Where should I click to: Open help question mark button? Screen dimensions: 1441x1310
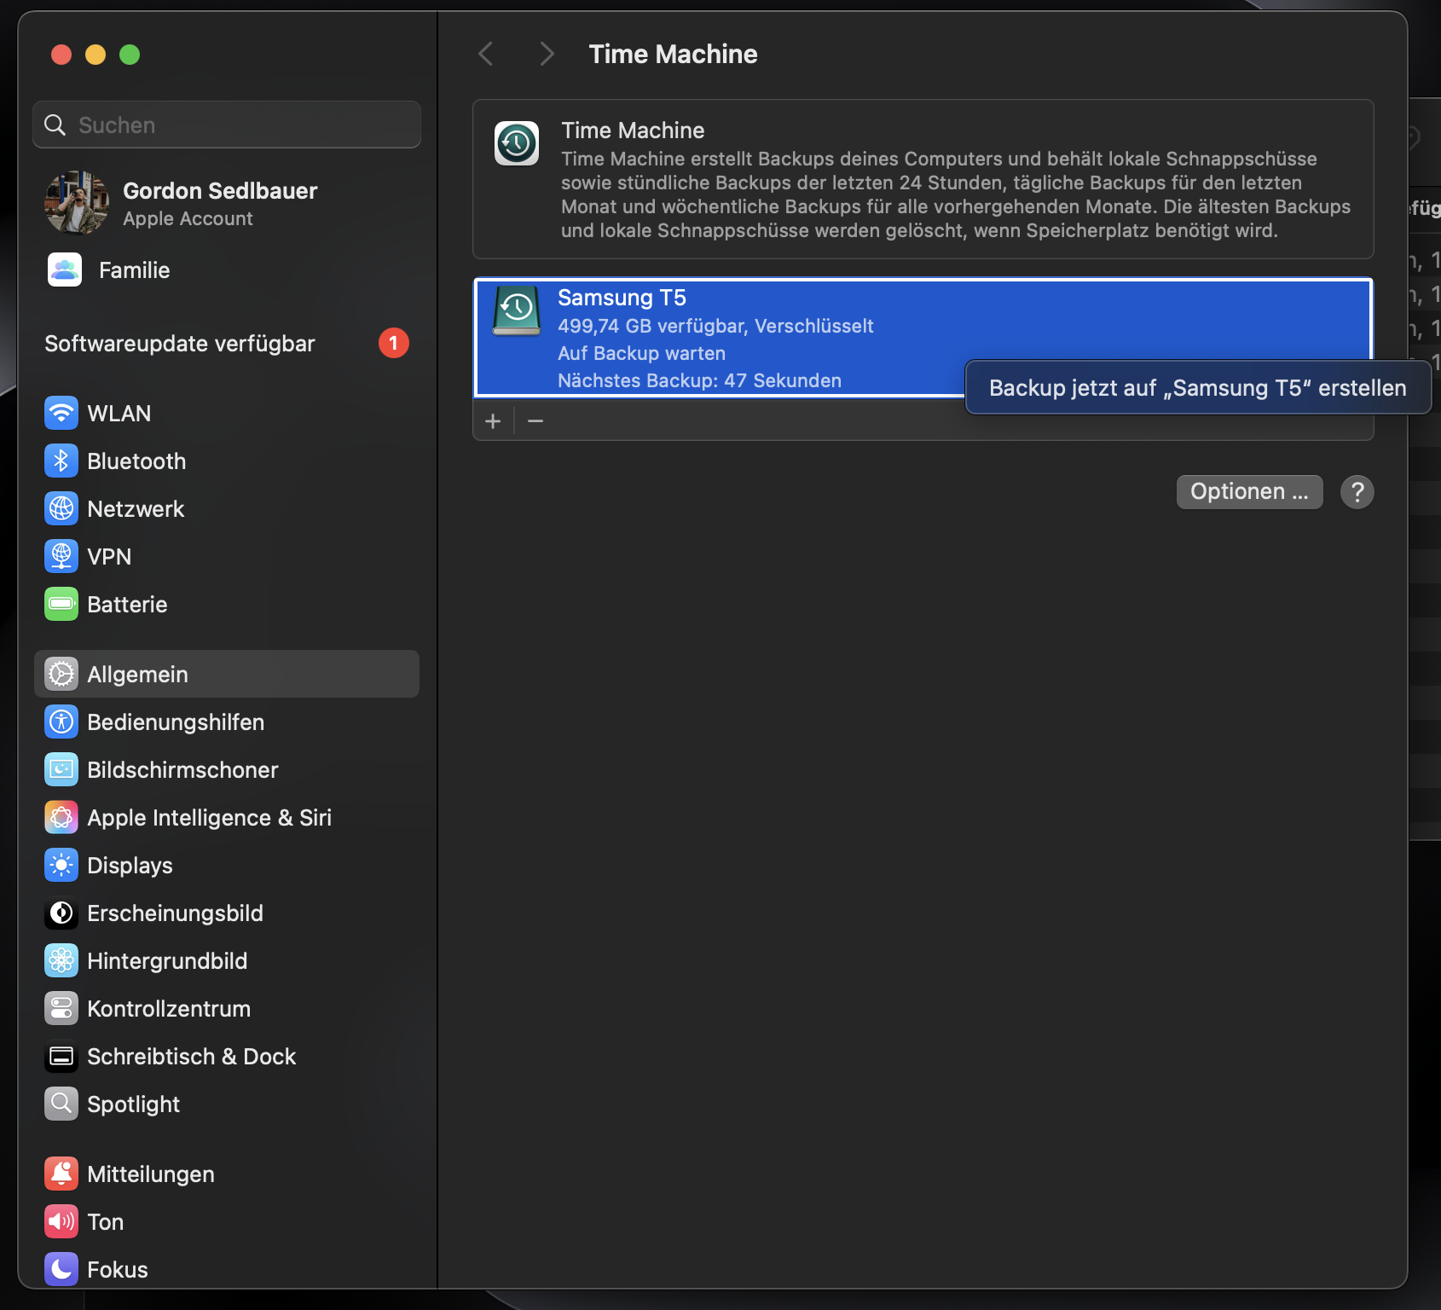pyautogui.click(x=1357, y=492)
